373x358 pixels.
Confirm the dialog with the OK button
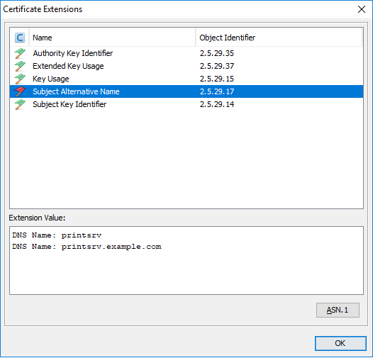340,343
